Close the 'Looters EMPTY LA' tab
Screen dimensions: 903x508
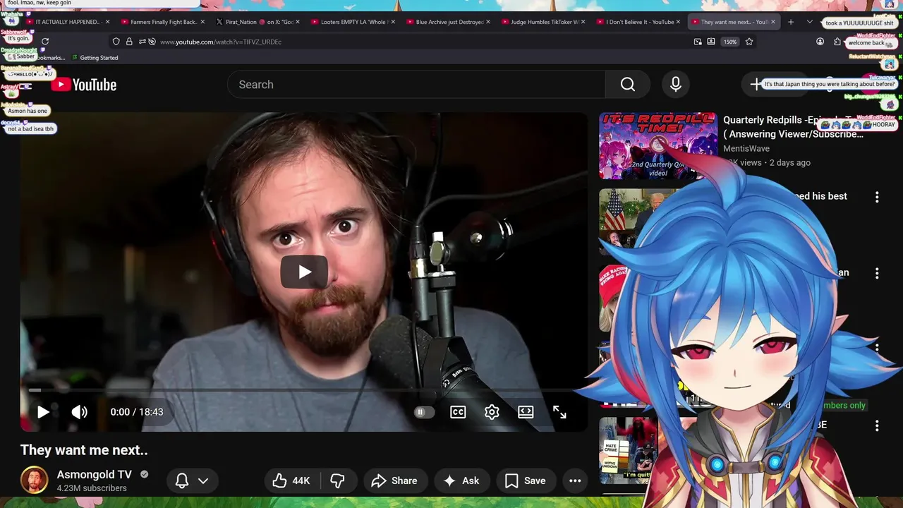click(393, 22)
